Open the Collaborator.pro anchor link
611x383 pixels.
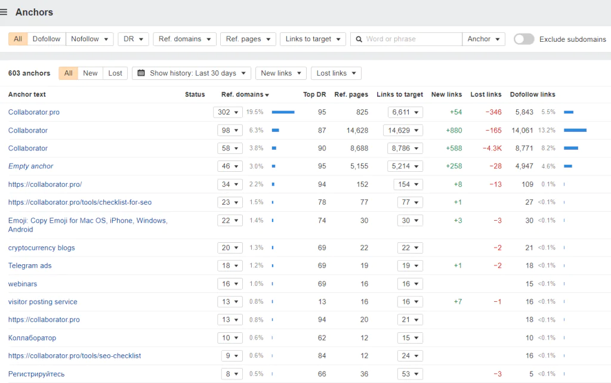[34, 112]
